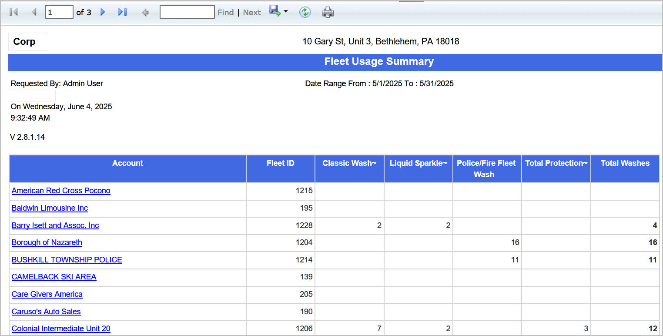The image size is (663, 336).
Task: Click Bushkill Township Total Washes 11
Action: click(x=653, y=260)
